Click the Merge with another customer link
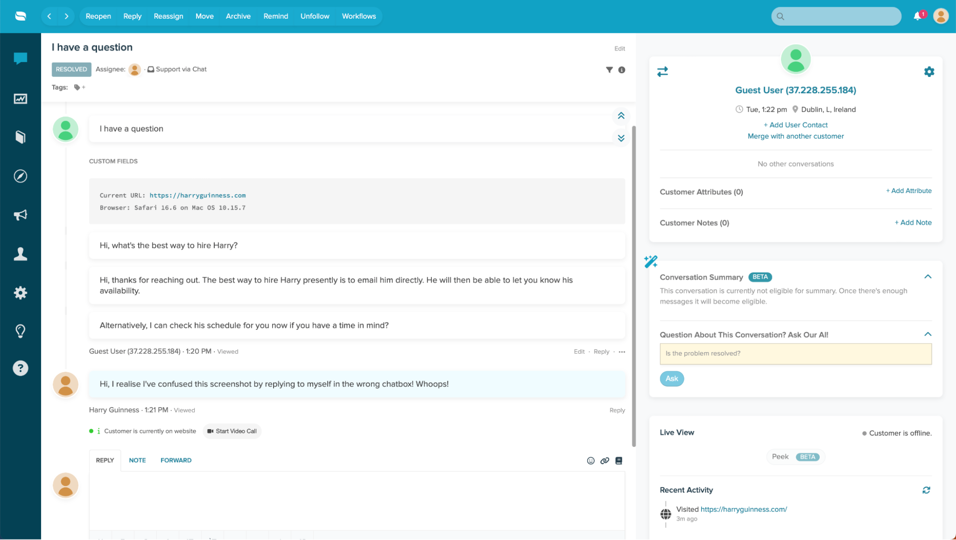Screen dimensions: 956x540 pyautogui.click(x=795, y=136)
